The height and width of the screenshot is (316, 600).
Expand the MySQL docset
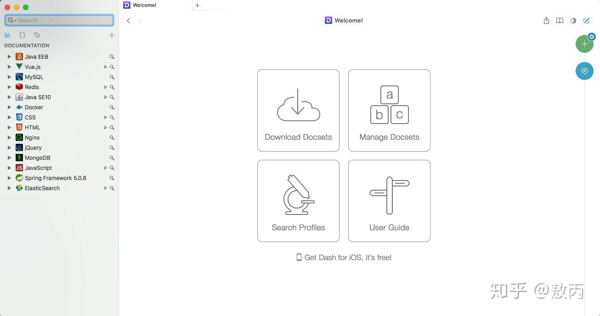[9, 77]
